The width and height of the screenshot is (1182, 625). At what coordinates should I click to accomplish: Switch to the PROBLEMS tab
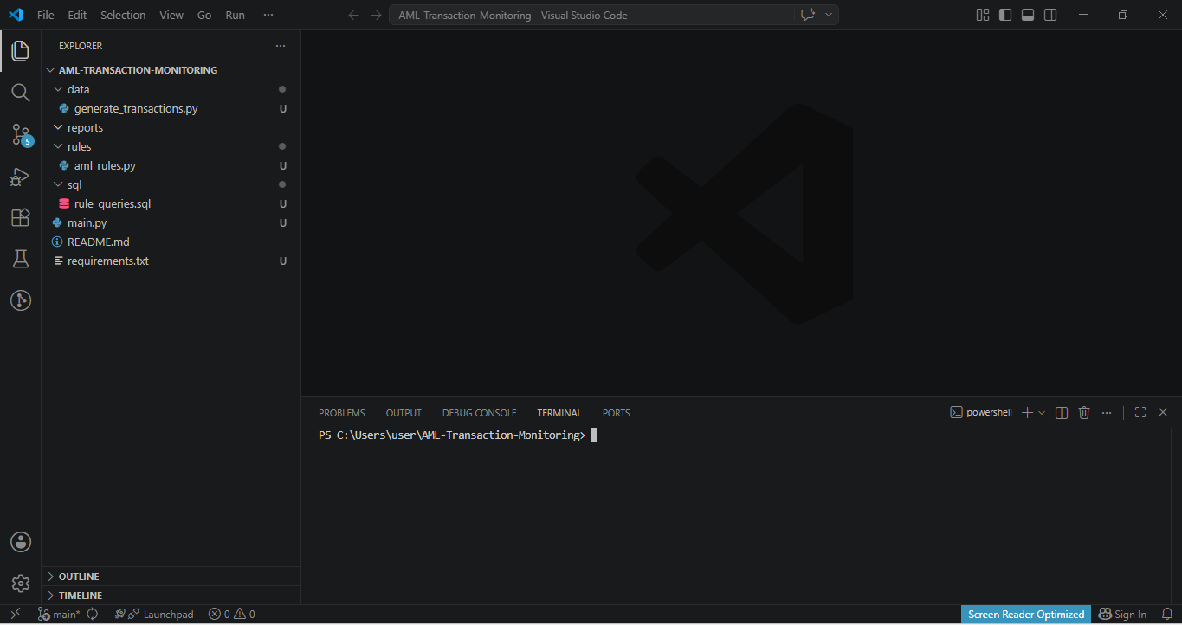click(x=342, y=413)
